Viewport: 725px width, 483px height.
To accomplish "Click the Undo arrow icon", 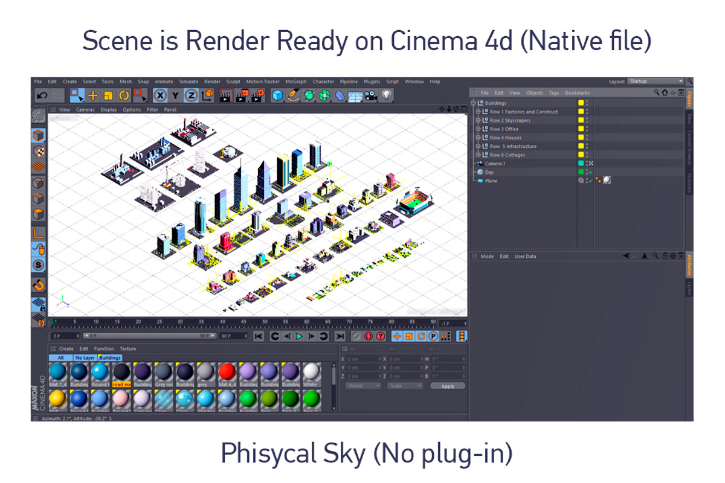I will click(x=42, y=95).
